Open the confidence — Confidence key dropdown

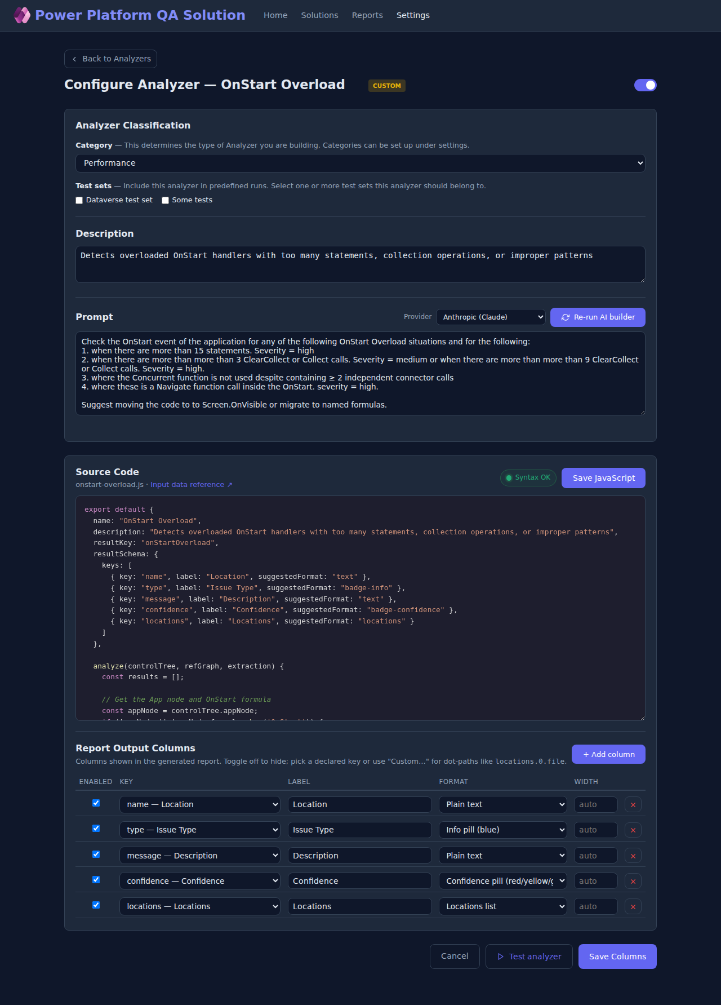pyautogui.click(x=200, y=881)
